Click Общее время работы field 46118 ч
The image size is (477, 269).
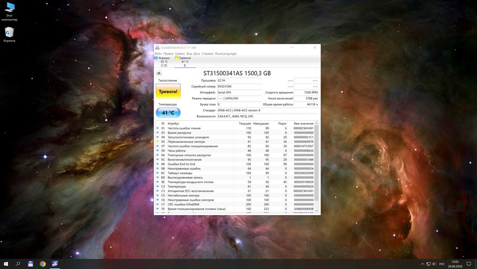pos(306,104)
